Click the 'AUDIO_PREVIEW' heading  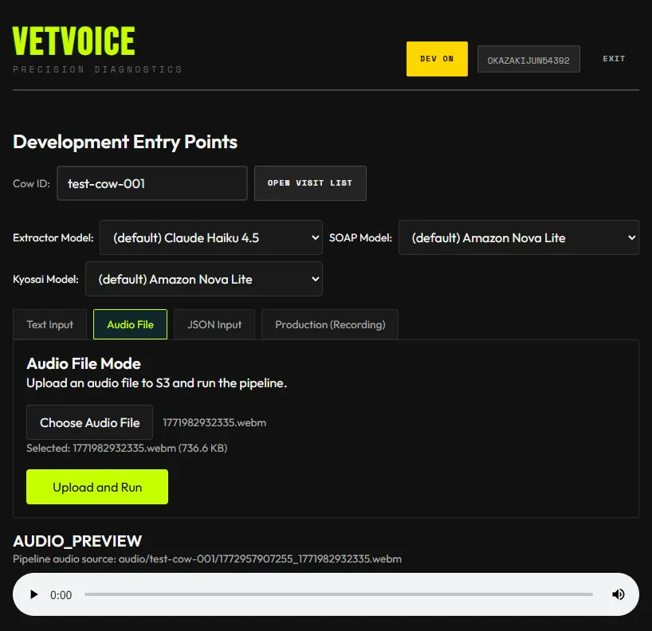pyautogui.click(x=77, y=541)
